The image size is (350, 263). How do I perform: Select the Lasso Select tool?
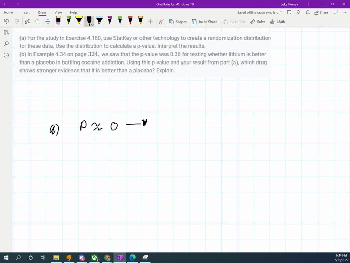[x=38, y=22]
